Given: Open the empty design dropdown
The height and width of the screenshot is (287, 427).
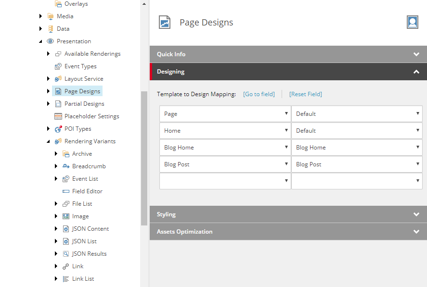Looking at the screenshot, I should tap(357, 181).
